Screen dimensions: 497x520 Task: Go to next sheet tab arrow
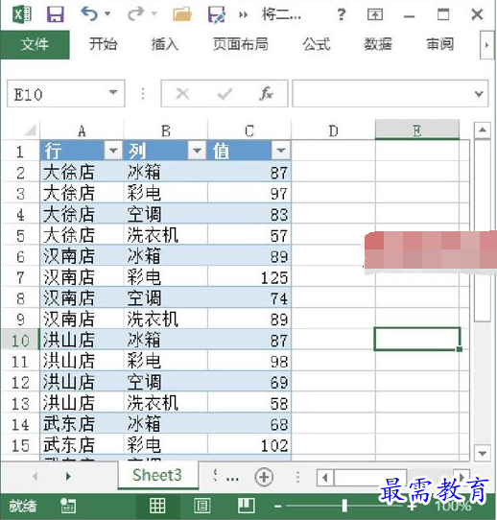68,477
